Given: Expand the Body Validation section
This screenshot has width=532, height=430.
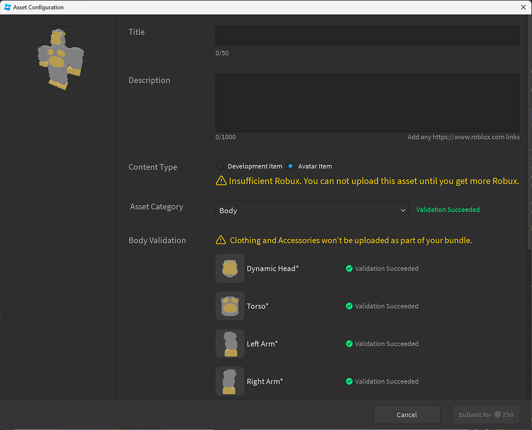Looking at the screenshot, I should (157, 240).
